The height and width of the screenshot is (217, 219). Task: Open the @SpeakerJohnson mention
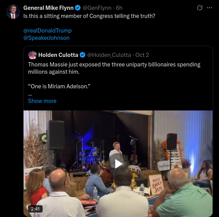point(46,38)
